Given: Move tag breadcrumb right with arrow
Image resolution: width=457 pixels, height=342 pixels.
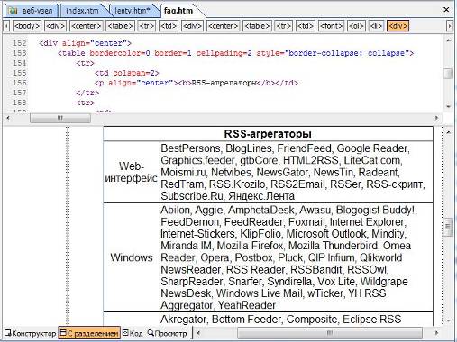Looking at the screenshot, I should 449,26.
